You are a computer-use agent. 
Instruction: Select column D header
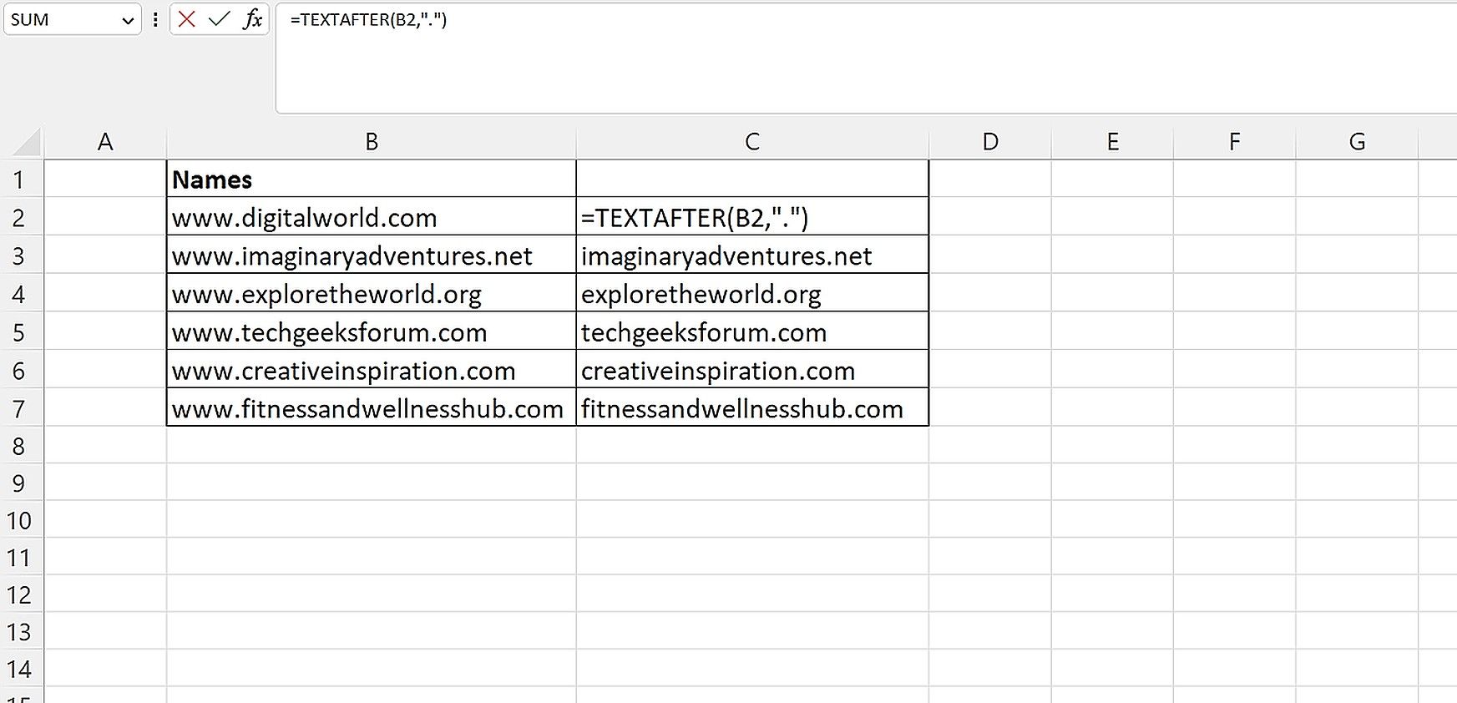click(x=989, y=141)
